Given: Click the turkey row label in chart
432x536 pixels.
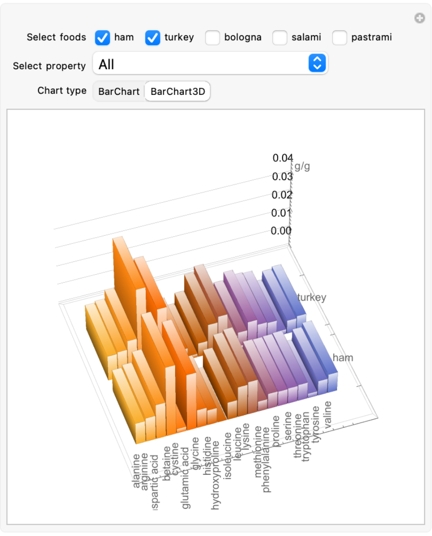Looking at the screenshot, I should 312,297.
